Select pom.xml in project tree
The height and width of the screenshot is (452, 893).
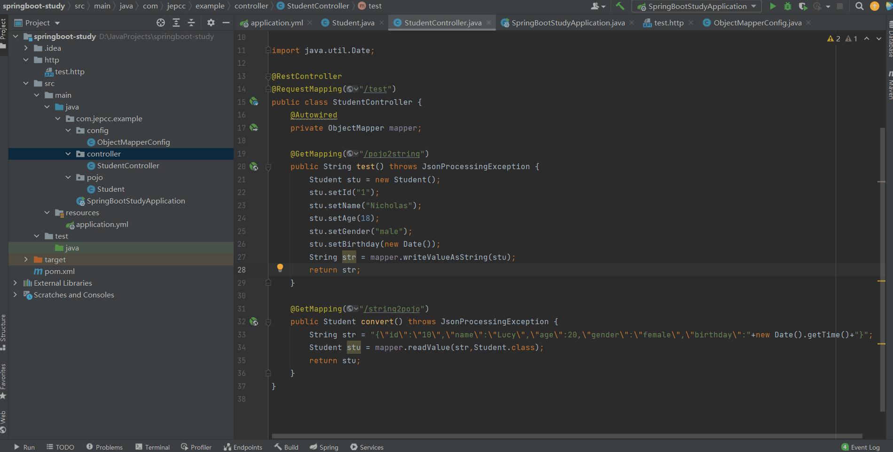pos(59,271)
